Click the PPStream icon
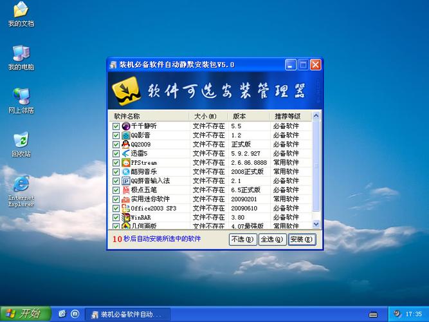429x322 pixels. pos(126,163)
